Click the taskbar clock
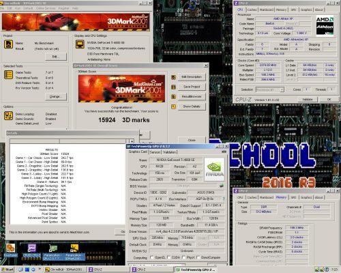341x273 pixels. point(334,270)
